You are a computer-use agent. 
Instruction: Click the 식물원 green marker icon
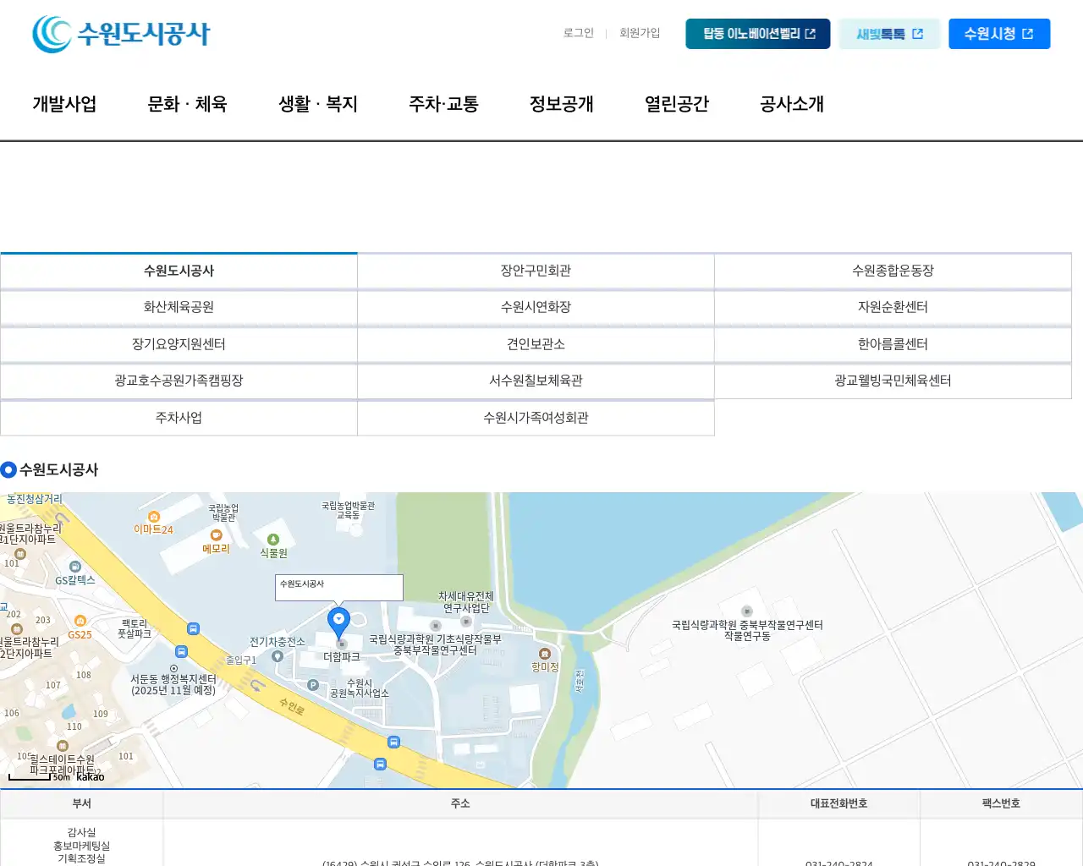pos(272,540)
